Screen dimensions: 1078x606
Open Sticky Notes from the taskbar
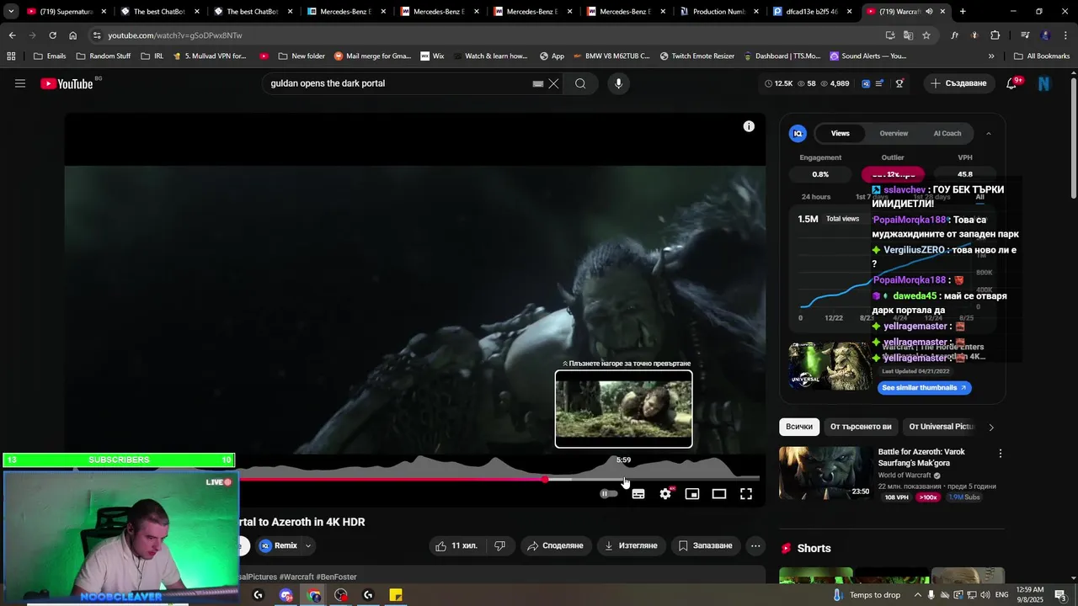(x=396, y=595)
